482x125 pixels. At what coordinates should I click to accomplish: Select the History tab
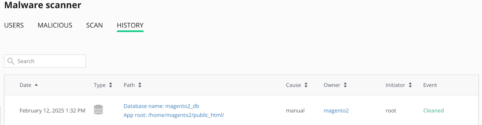[x=130, y=25]
